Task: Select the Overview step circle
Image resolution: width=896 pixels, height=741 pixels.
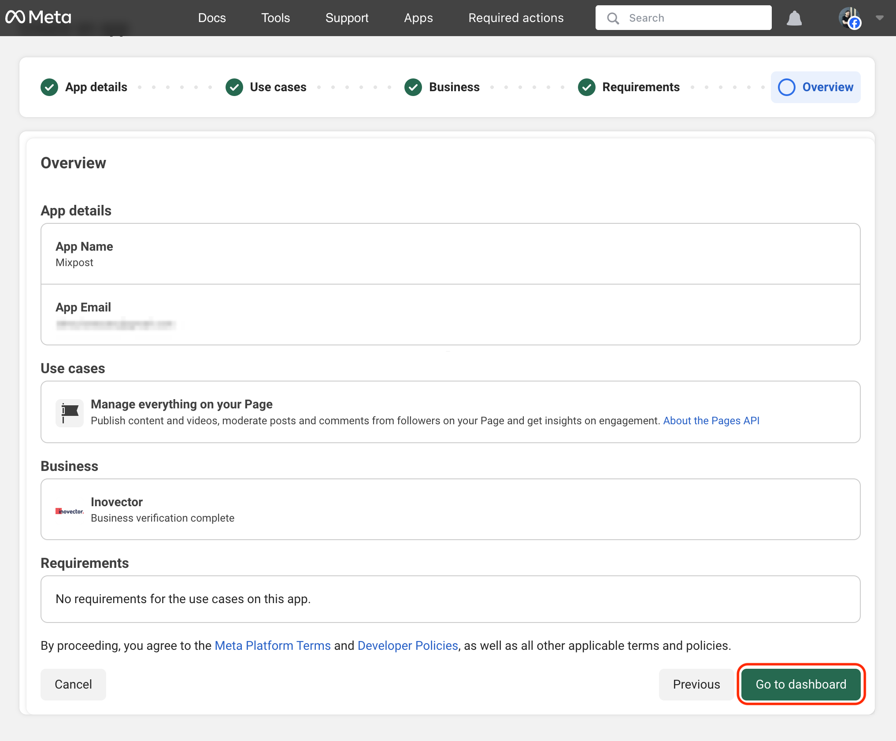Action: (787, 87)
